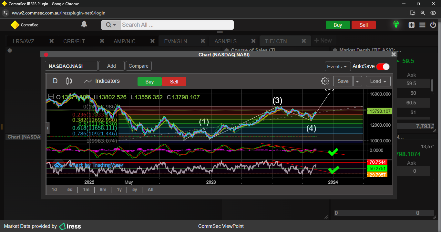Click the power logout icon
Screen dimensions: 441x232
(433, 25)
